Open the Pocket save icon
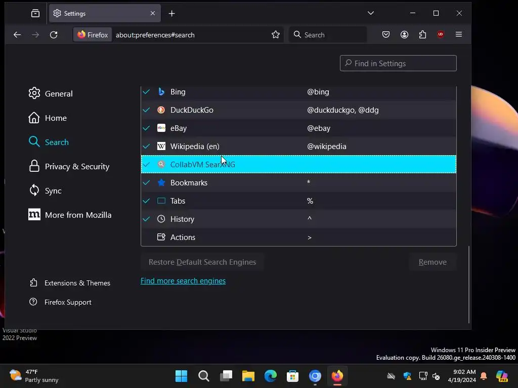Image resolution: width=518 pixels, height=388 pixels. [x=386, y=34]
